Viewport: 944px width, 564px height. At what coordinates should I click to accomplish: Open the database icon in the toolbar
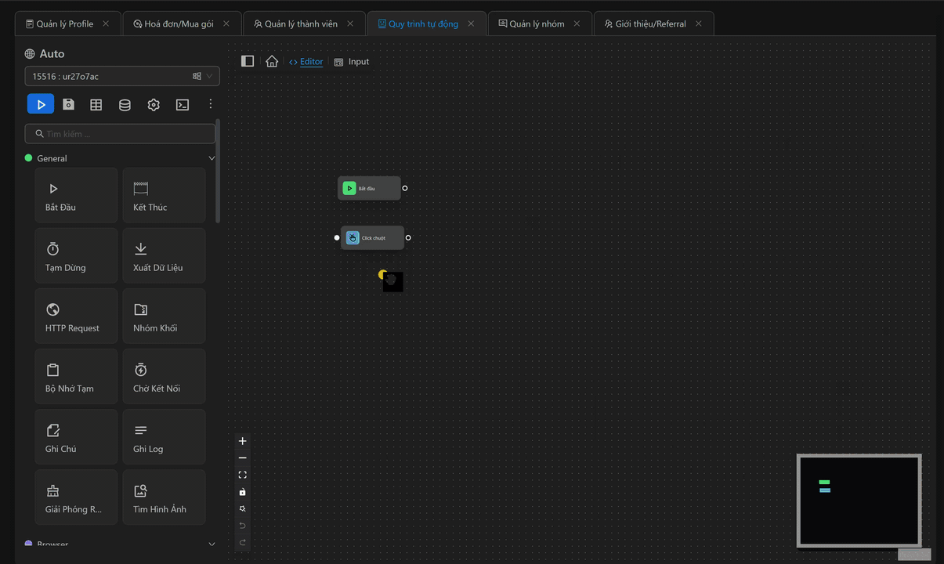(125, 104)
